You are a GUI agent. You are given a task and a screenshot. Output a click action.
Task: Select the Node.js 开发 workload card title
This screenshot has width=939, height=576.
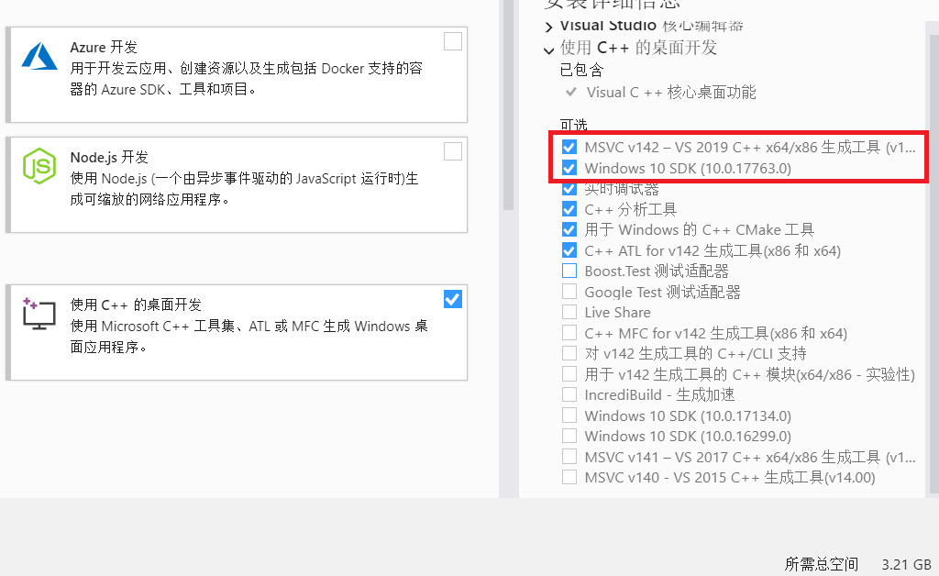(109, 158)
